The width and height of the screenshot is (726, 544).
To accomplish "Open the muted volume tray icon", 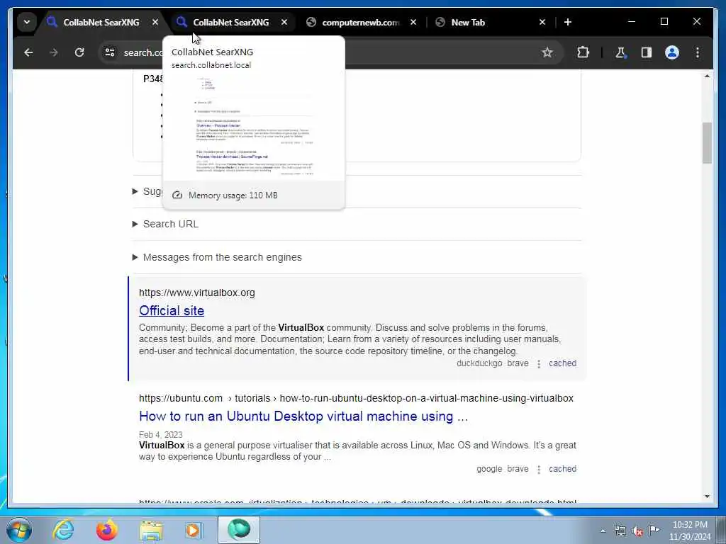I will 637,531.
